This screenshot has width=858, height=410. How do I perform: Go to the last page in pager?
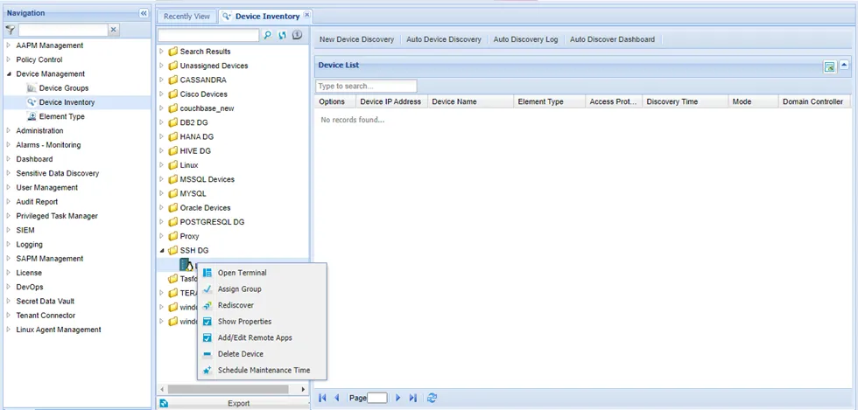pos(413,398)
